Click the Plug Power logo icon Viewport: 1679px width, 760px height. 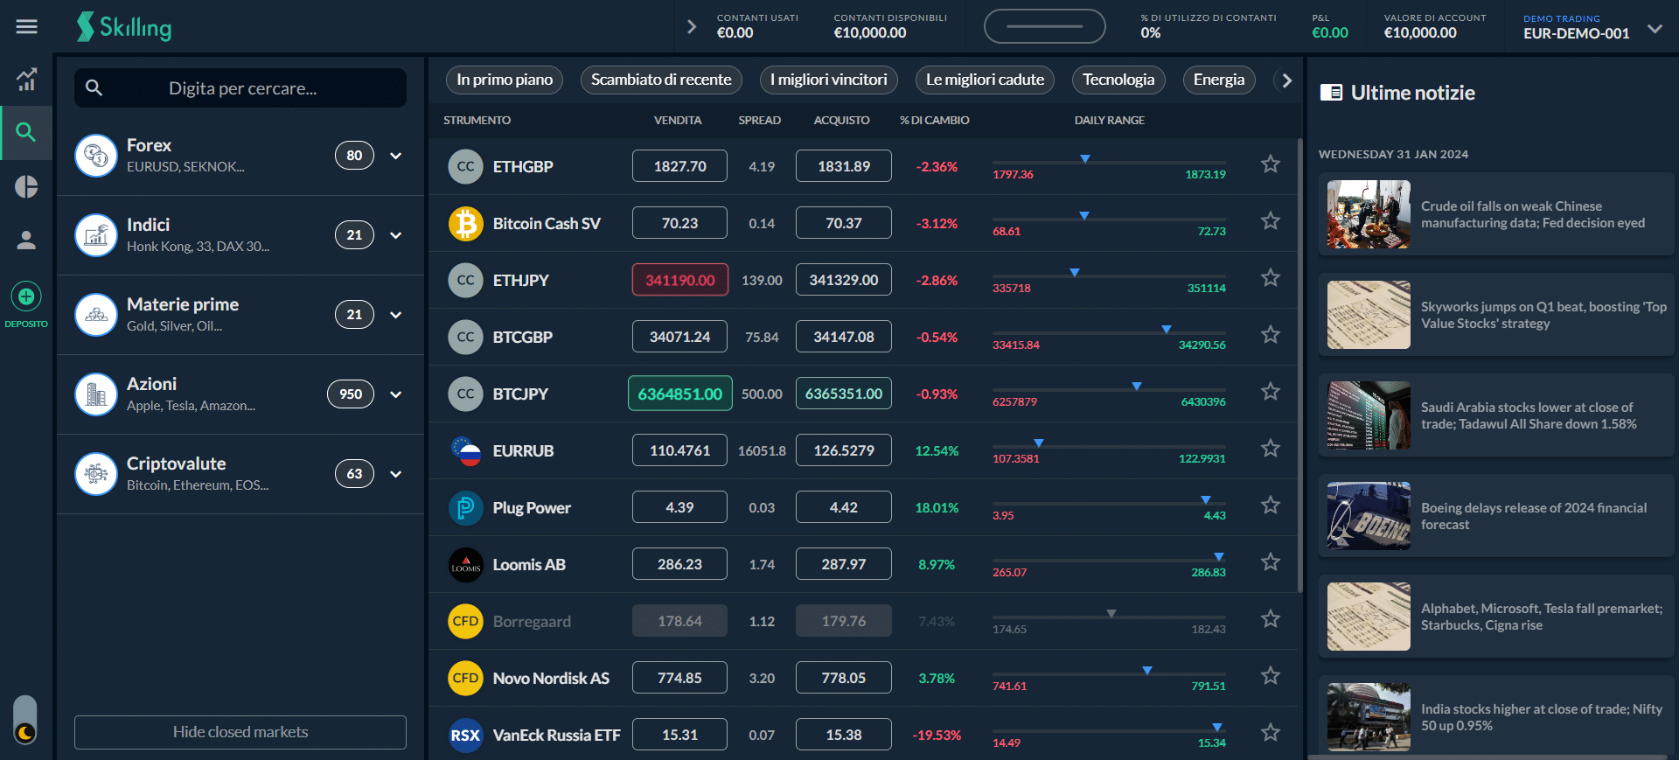point(466,507)
